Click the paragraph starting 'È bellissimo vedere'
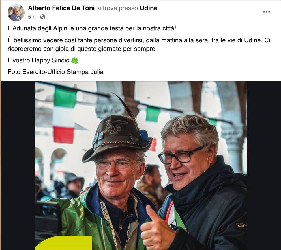This screenshot has height=250, width=281. point(139,44)
